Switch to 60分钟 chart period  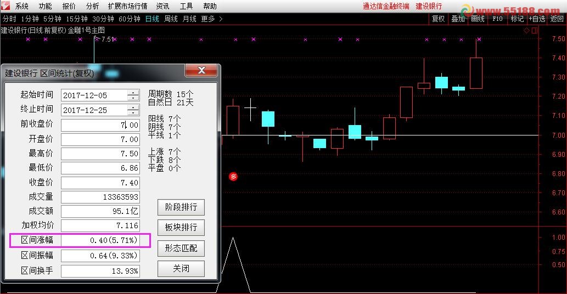point(130,19)
